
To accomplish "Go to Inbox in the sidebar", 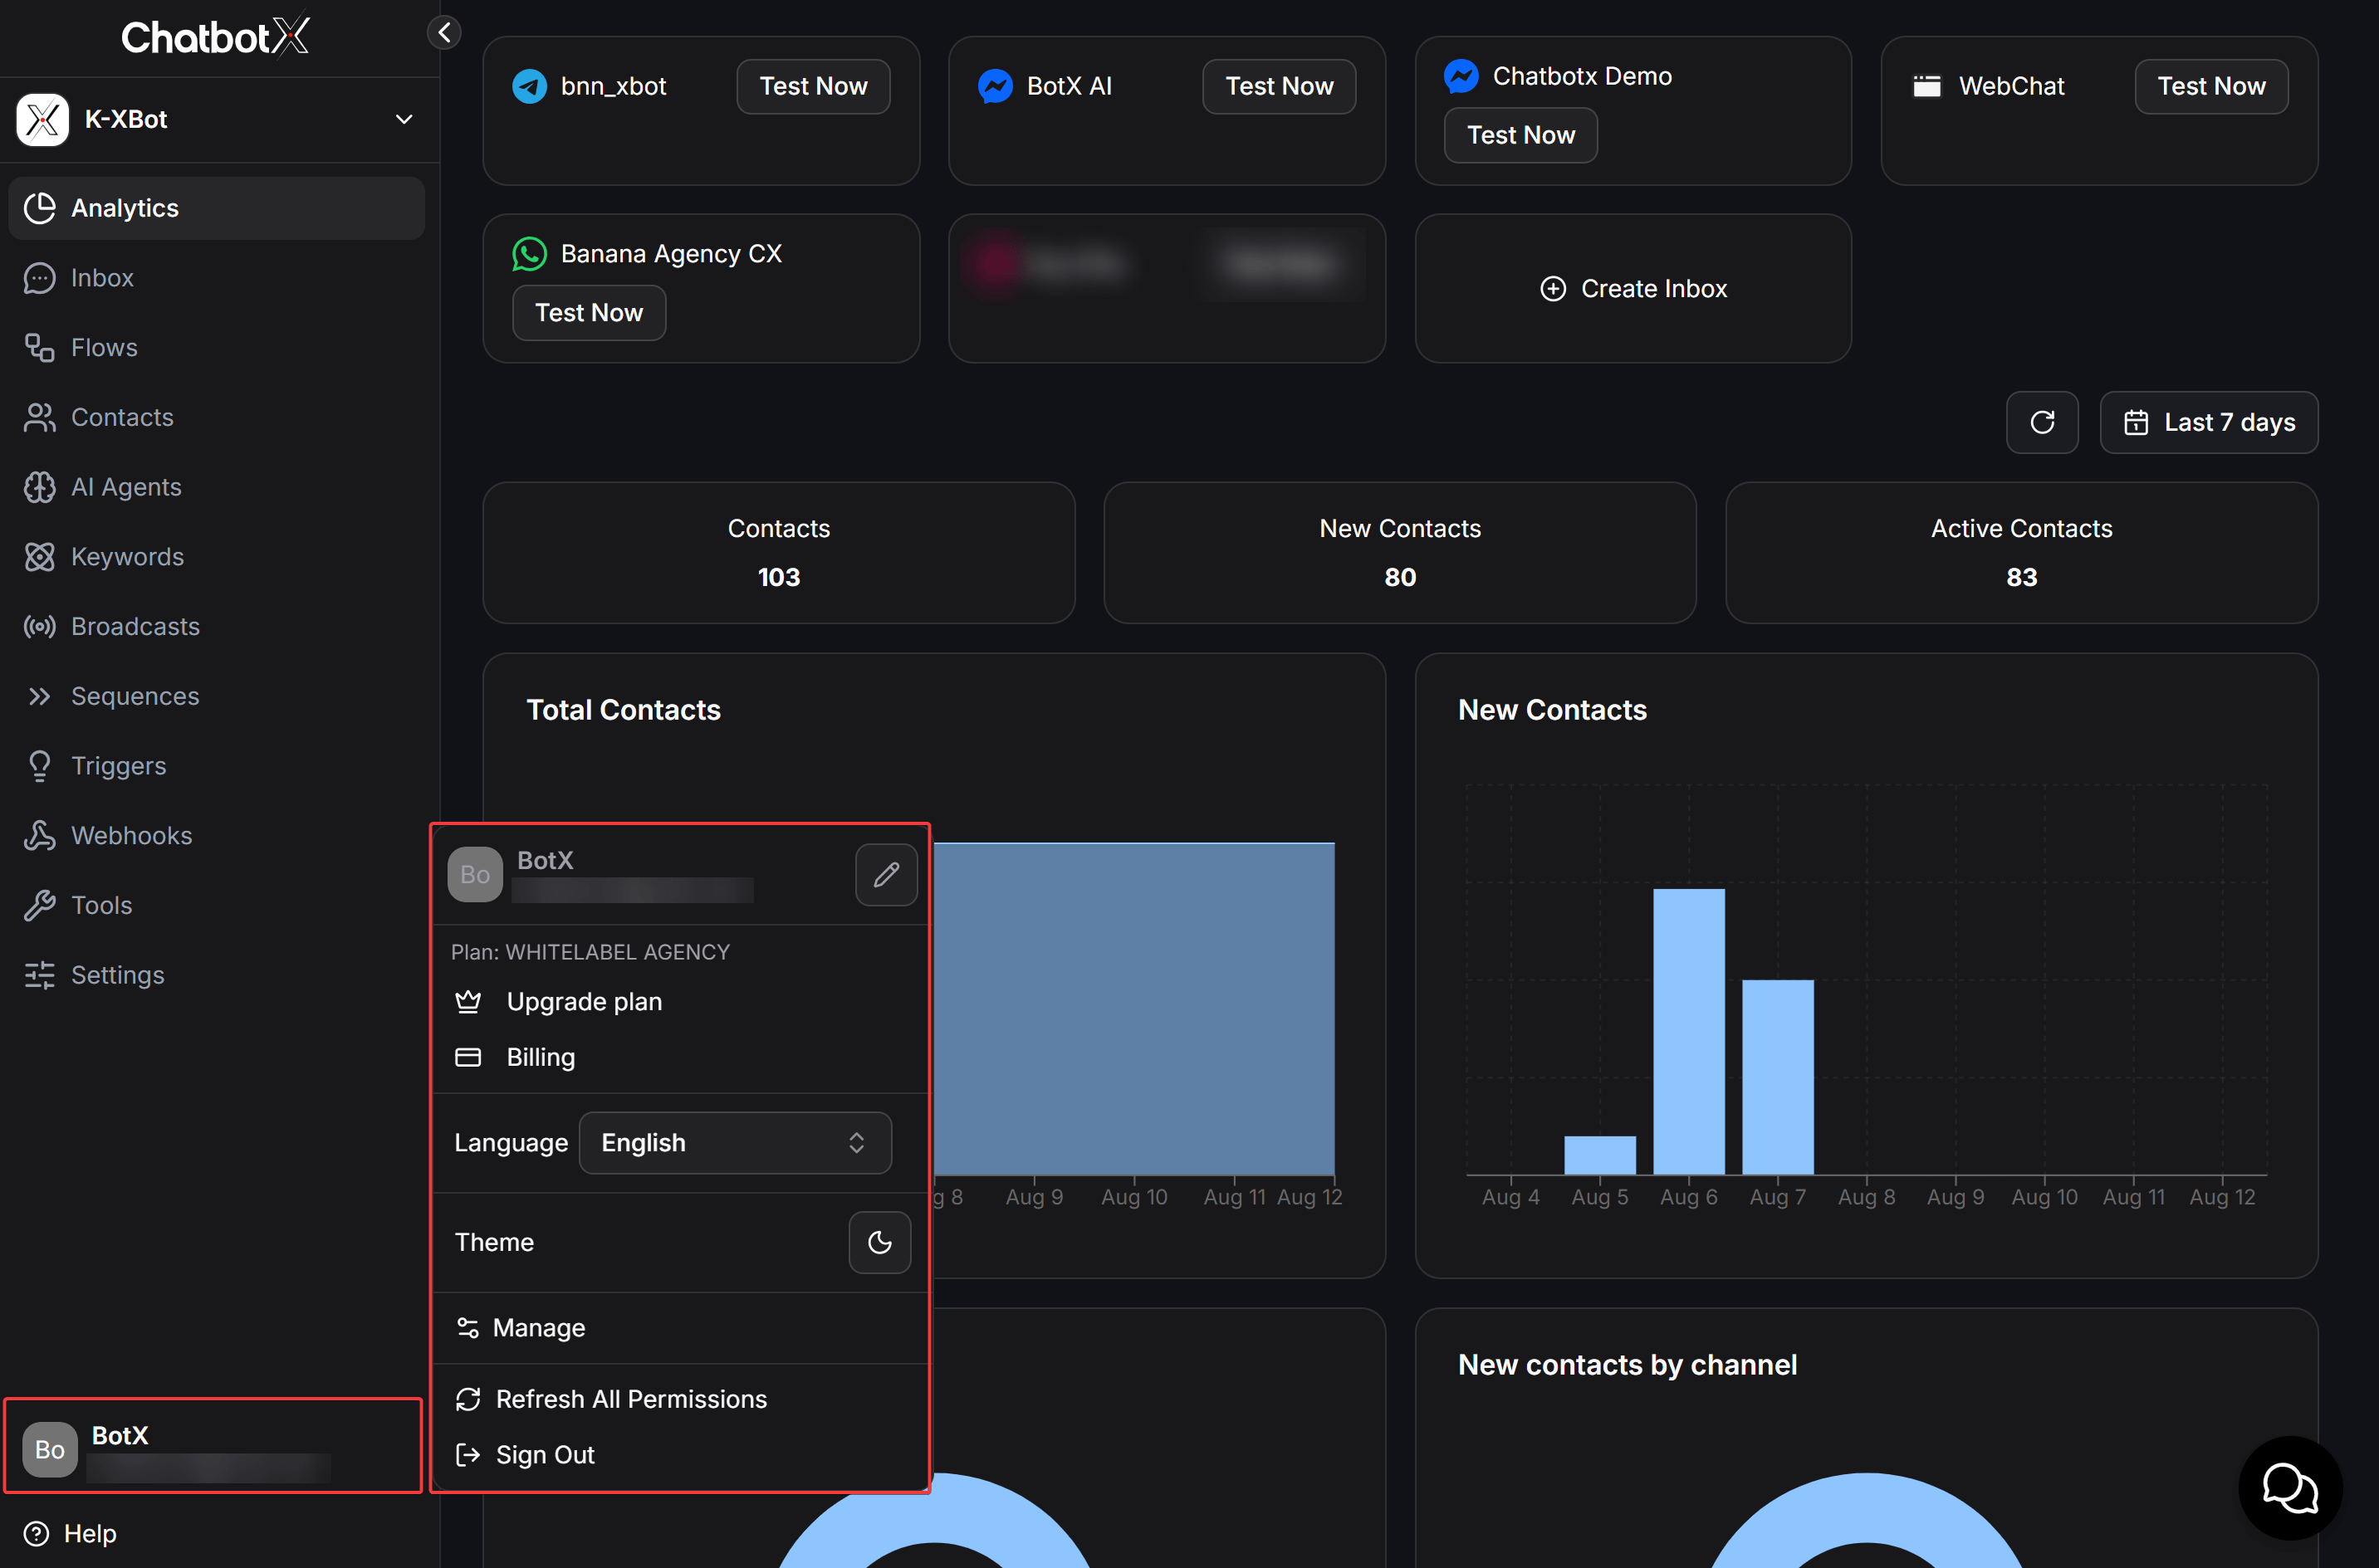I will click(216, 278).
